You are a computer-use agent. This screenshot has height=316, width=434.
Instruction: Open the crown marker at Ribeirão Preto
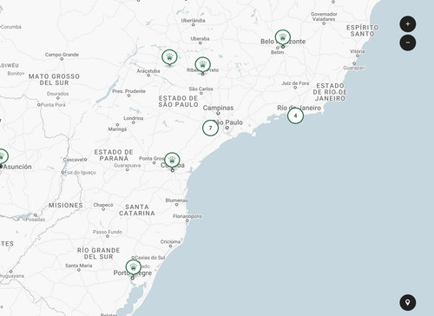click(202, 65)
